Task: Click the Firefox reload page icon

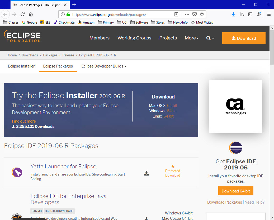Action: (x=23, y=14)
